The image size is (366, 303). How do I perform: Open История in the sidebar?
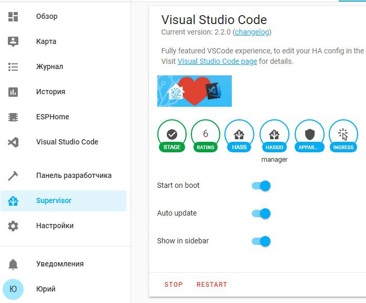point(63,92)
